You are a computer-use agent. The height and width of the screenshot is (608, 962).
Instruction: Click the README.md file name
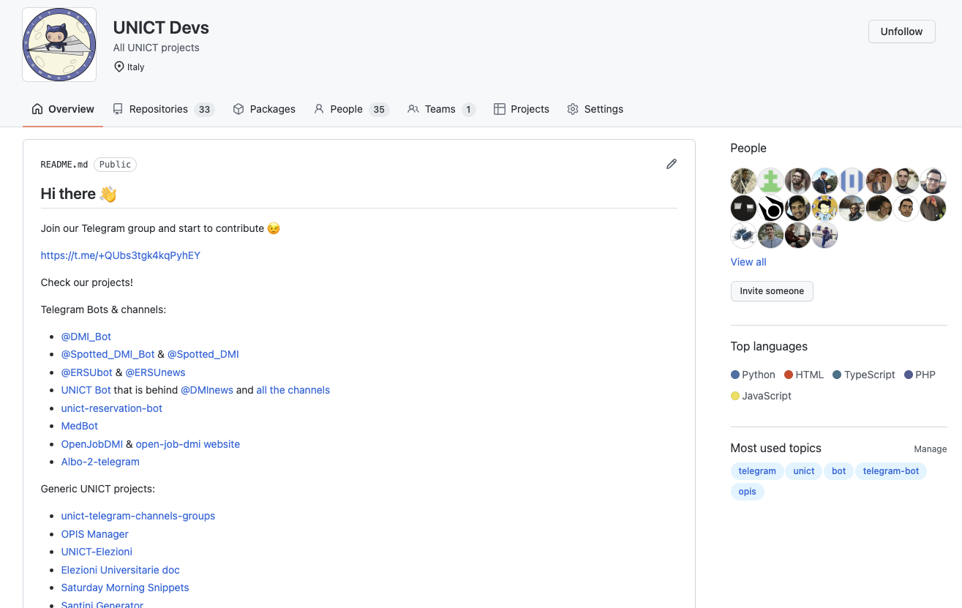coord(64,165)
